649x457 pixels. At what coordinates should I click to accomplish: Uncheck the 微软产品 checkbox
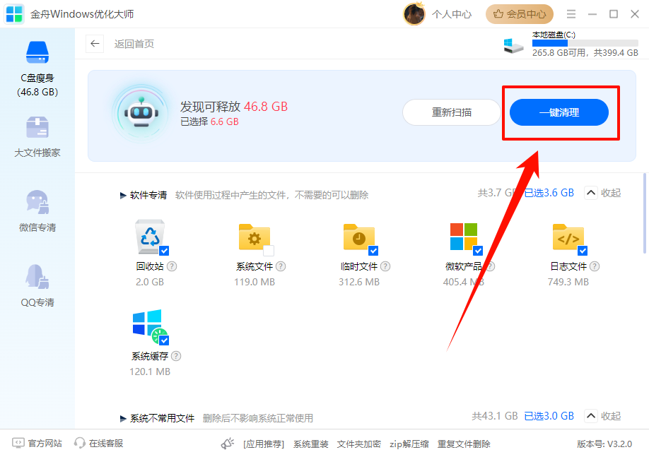tap(478, 251)
